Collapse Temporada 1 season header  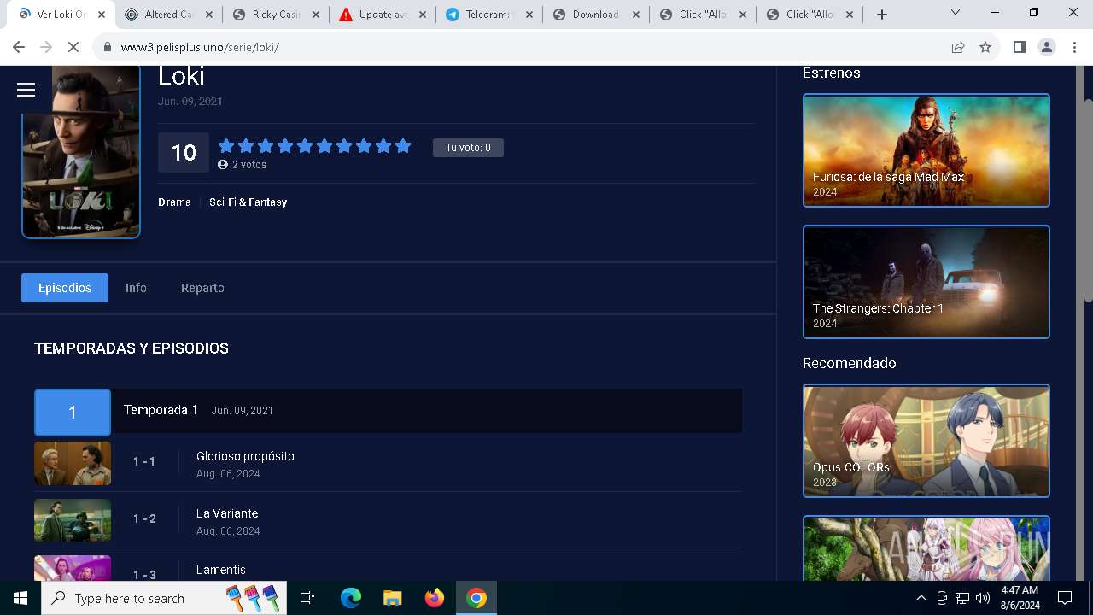pos(388,411)
